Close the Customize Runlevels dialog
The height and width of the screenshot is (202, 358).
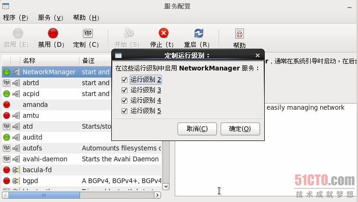[x=258, y=55]
